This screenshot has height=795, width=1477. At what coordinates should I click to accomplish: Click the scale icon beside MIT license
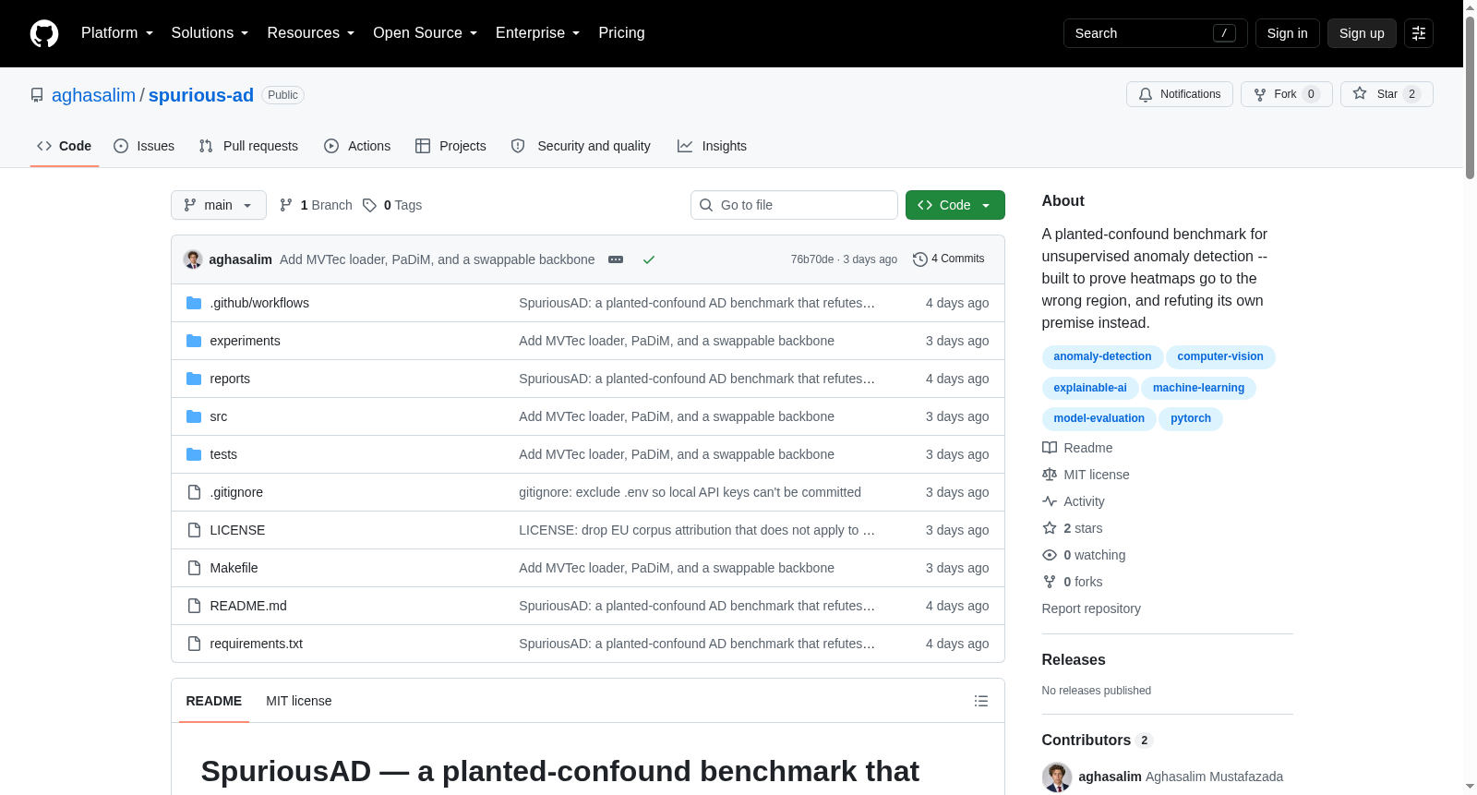(1050, 475)
